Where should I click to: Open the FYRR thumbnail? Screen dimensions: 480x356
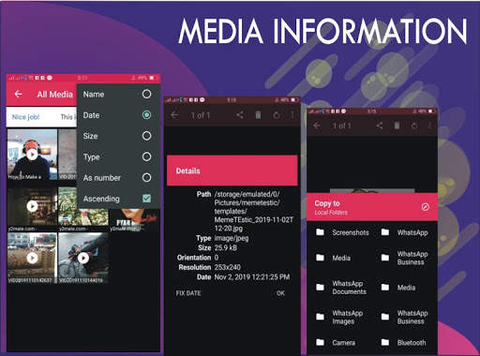(134, 220)
